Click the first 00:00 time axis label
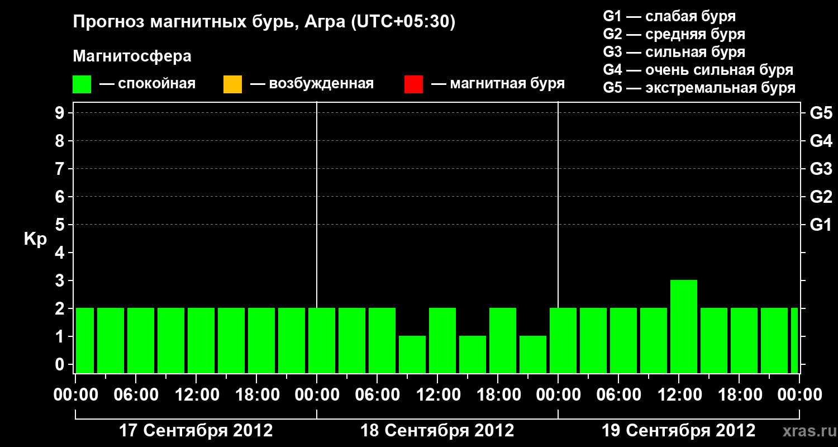The width and height of the screenshot is (838, 447). pyautogui.click(x=75, y=395)
